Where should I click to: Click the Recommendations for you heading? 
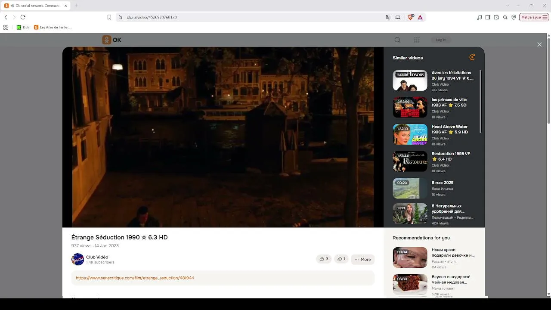click(x=421, y=238)
